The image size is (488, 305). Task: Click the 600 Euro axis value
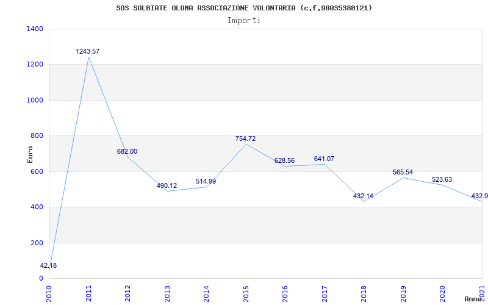point(37,172)
